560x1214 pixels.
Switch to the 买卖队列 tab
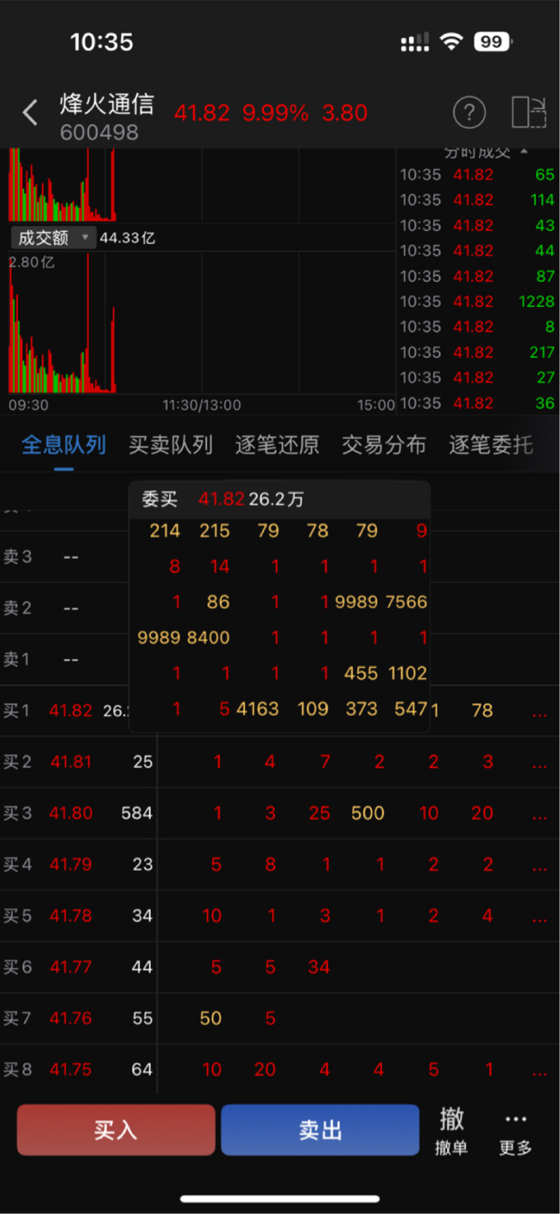coord(171,445)
